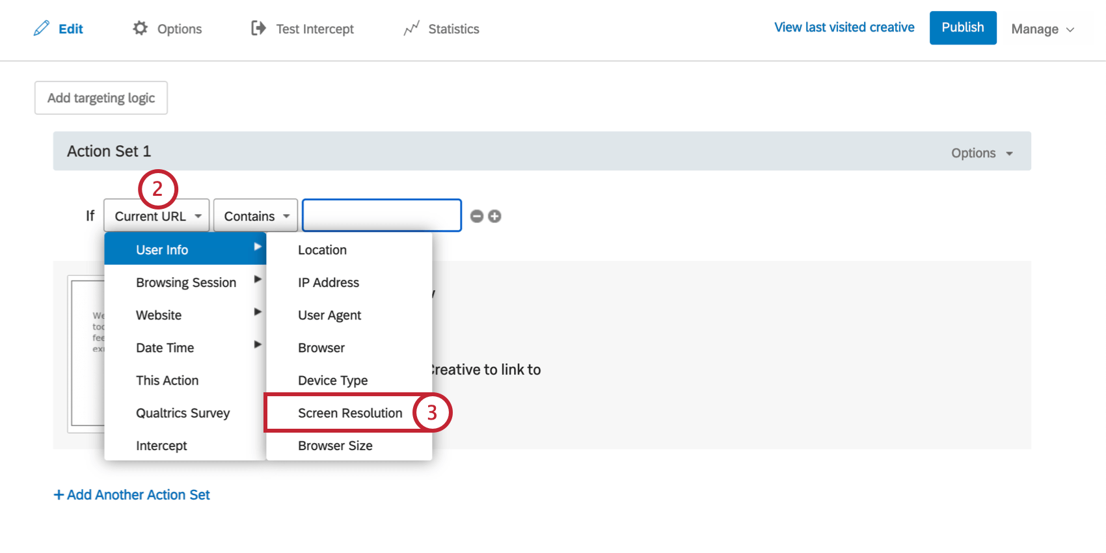Open the Manage dropdown menu
This screenshot has width=1106, height=553.
1042,29
